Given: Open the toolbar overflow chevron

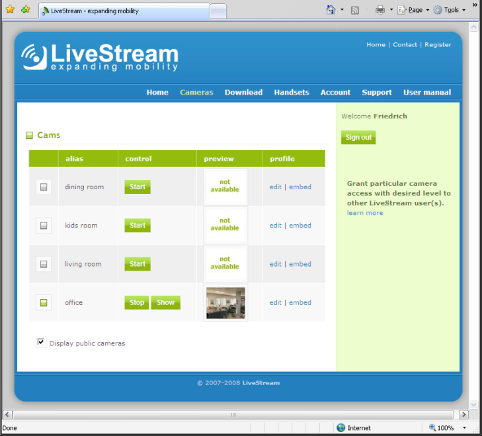Looking at the screenshot, I should (x=475, y=5).
